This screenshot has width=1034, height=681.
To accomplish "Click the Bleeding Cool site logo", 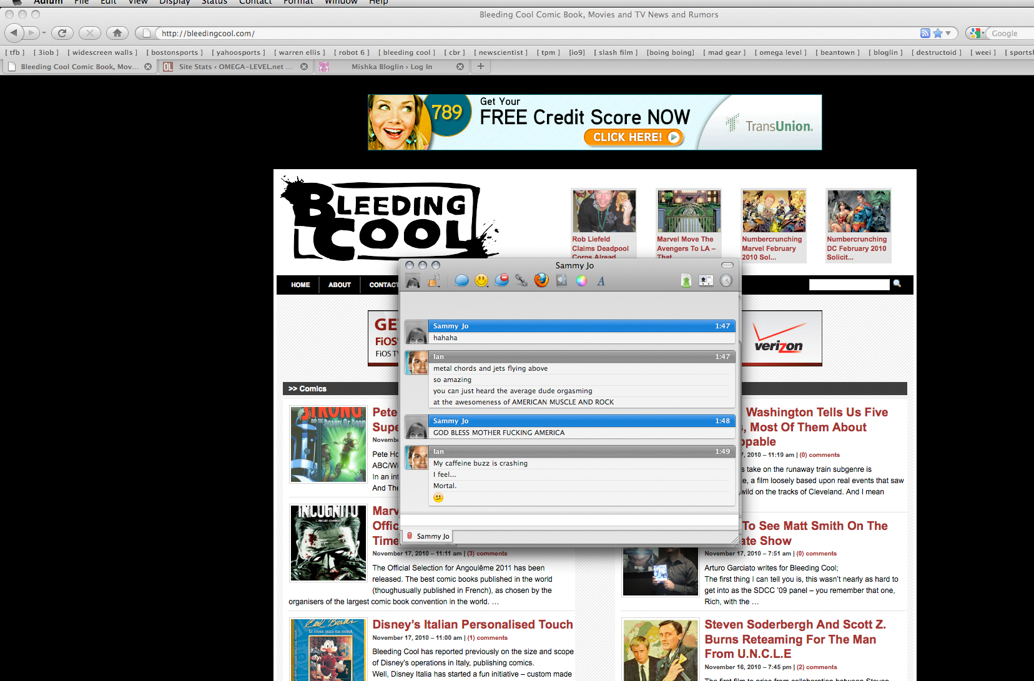I will coord(388,218).
